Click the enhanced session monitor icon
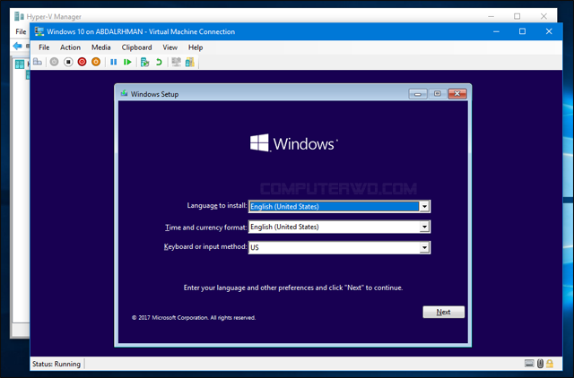The width and height of the screenshot is (574, 378). pyautogui.click(x=176, y=62)
